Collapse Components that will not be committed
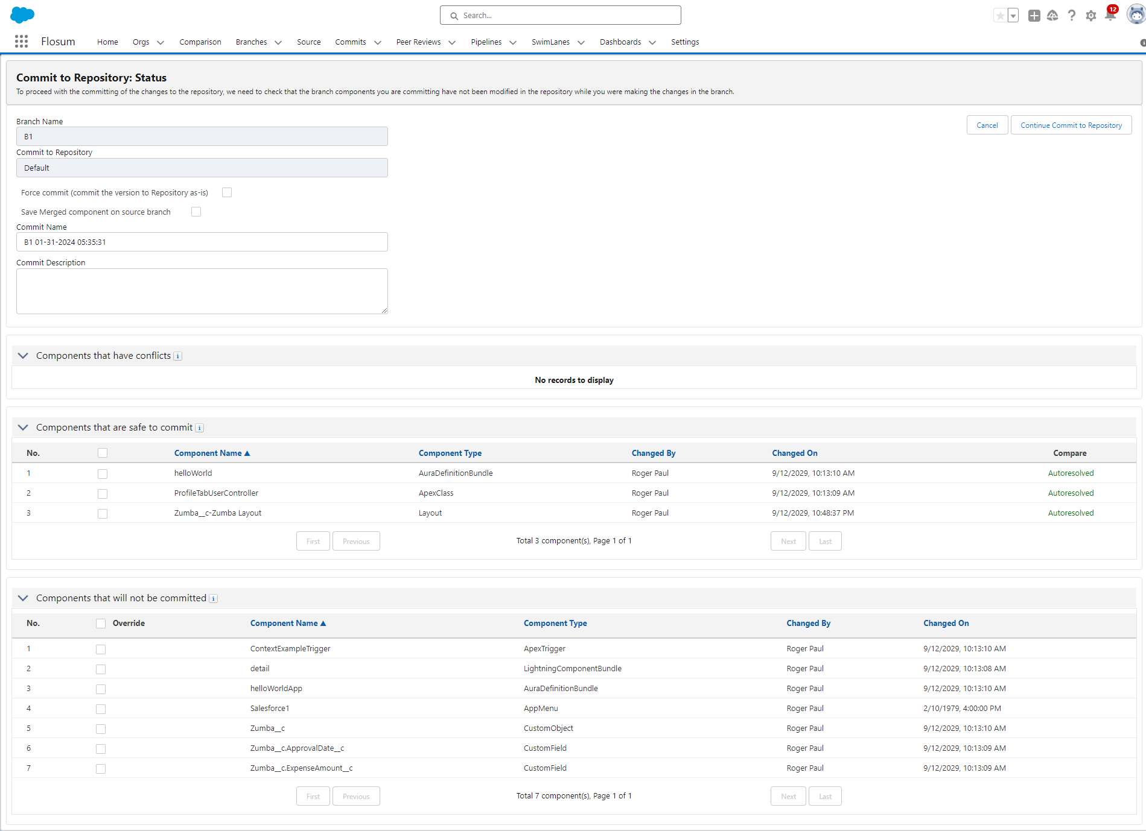Image resolution: width=1146 pixels, height=831 pixels. point(23,598)
